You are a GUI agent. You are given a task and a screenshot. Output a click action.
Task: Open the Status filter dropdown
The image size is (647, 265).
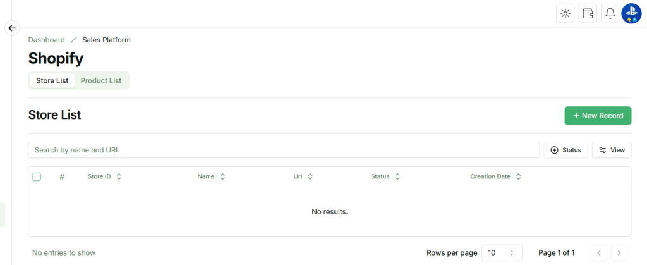pyautogui.click(x=565, y=150)
